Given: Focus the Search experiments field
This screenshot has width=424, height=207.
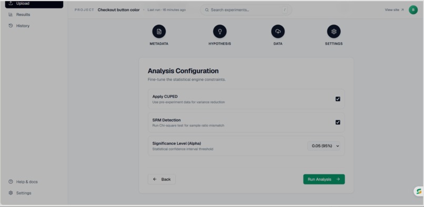Looking at the screenshot, I should click(246, 10).
